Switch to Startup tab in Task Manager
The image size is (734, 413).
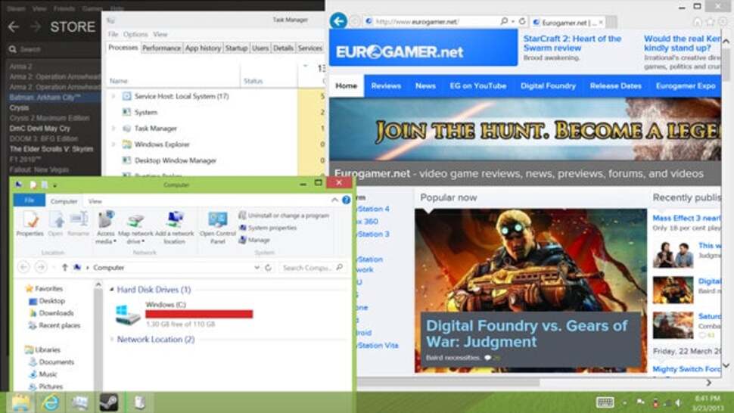click(x=236, y=48)
